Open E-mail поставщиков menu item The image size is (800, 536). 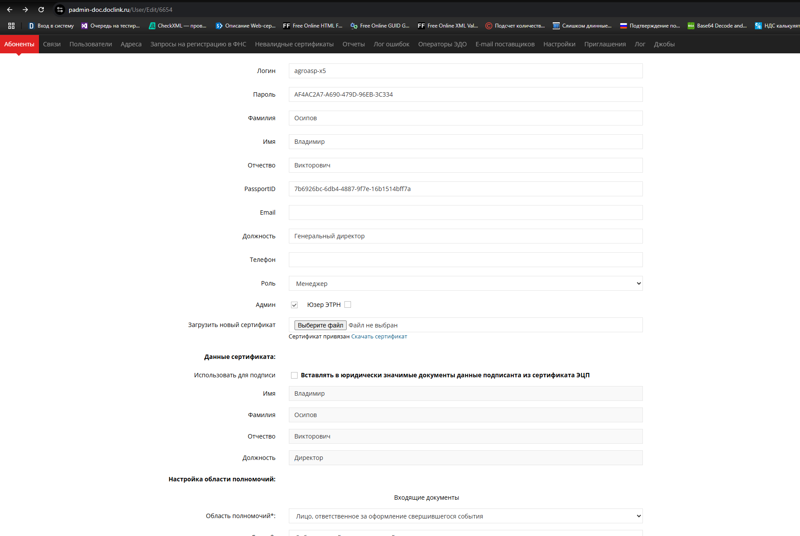click(505, 44)
